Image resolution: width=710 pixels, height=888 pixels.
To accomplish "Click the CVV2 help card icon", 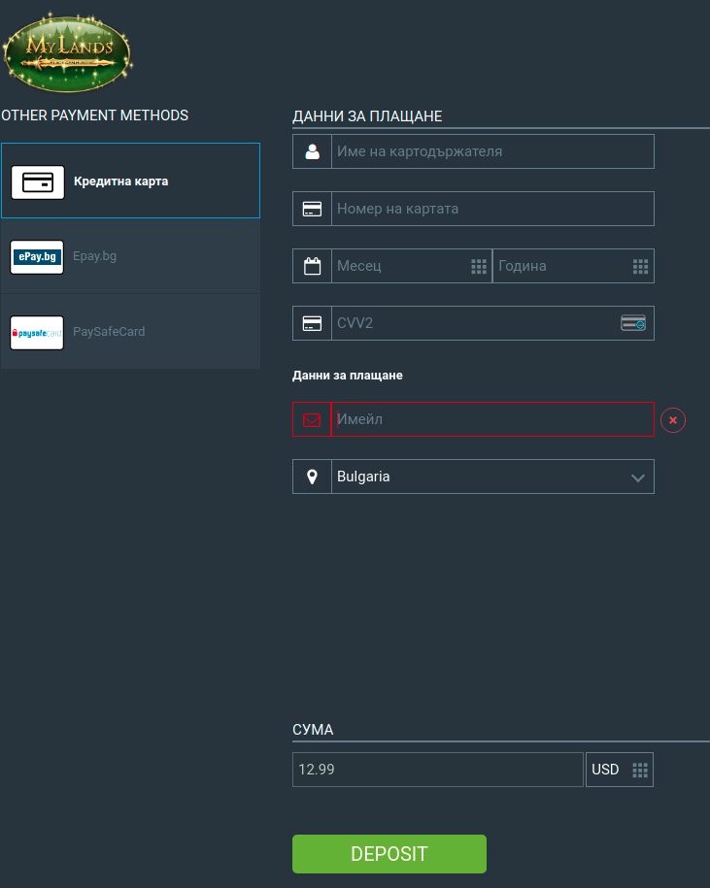I will (633, 323).
